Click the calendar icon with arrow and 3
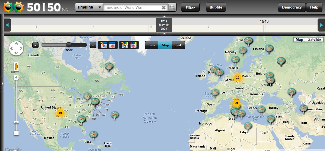Screen dimensions: 325x151 (x=104, y=45)
